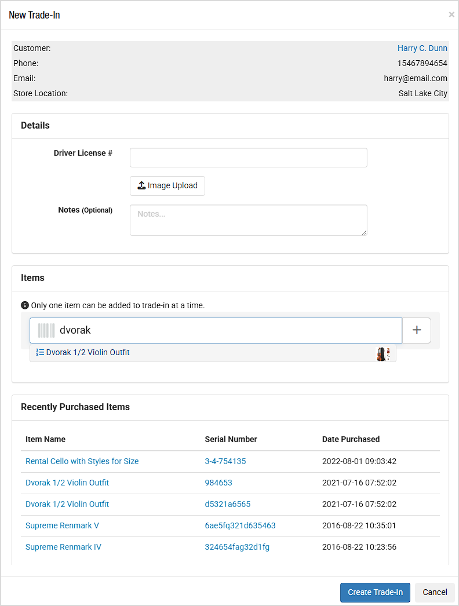This screenshot has height=606, width=459.
Task: Select serial number 984653
Action: coord(218,483)
